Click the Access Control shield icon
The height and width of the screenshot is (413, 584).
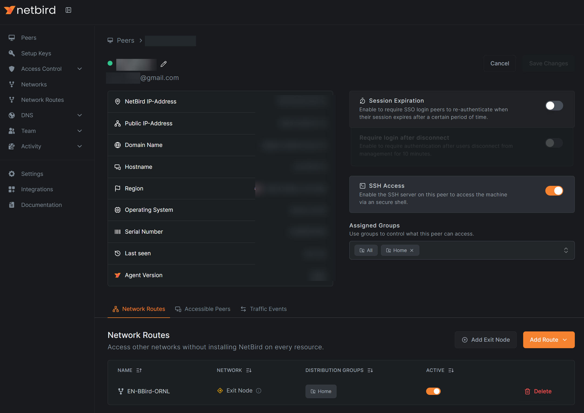(12, 69)
